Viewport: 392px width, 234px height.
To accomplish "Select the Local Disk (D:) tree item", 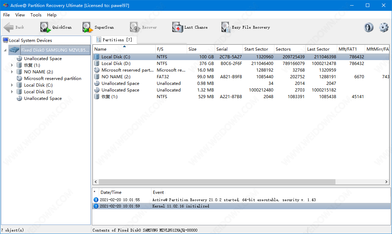I will [38, 92].
